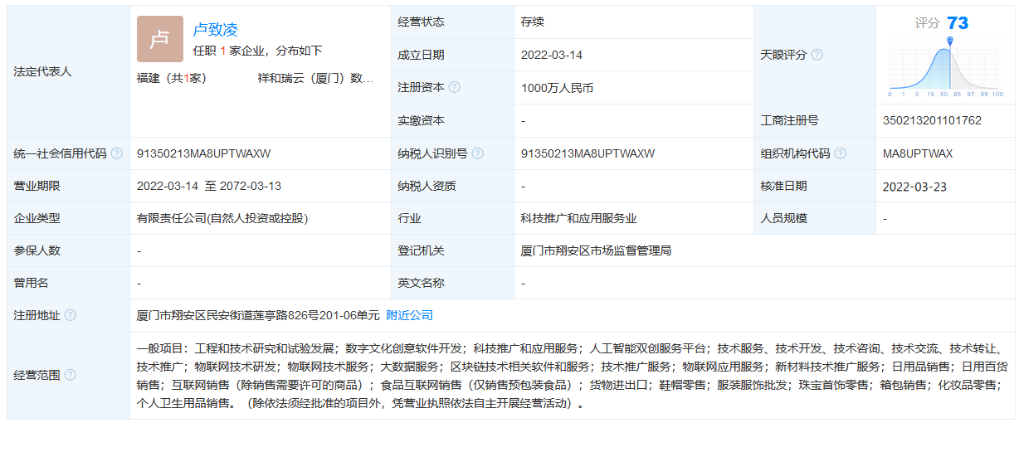
Task: Click the 1000万人民币 registered capital value
Action: (557, 87)
